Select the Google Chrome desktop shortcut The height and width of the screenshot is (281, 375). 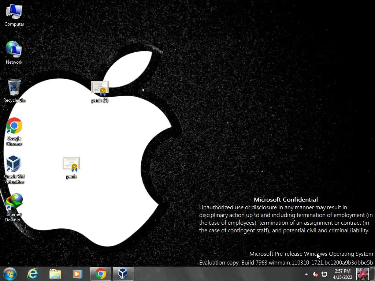point(14,131)
